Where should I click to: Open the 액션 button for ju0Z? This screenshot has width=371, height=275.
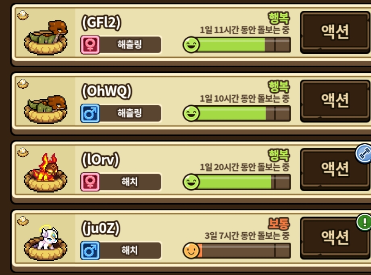click(335, 238)
